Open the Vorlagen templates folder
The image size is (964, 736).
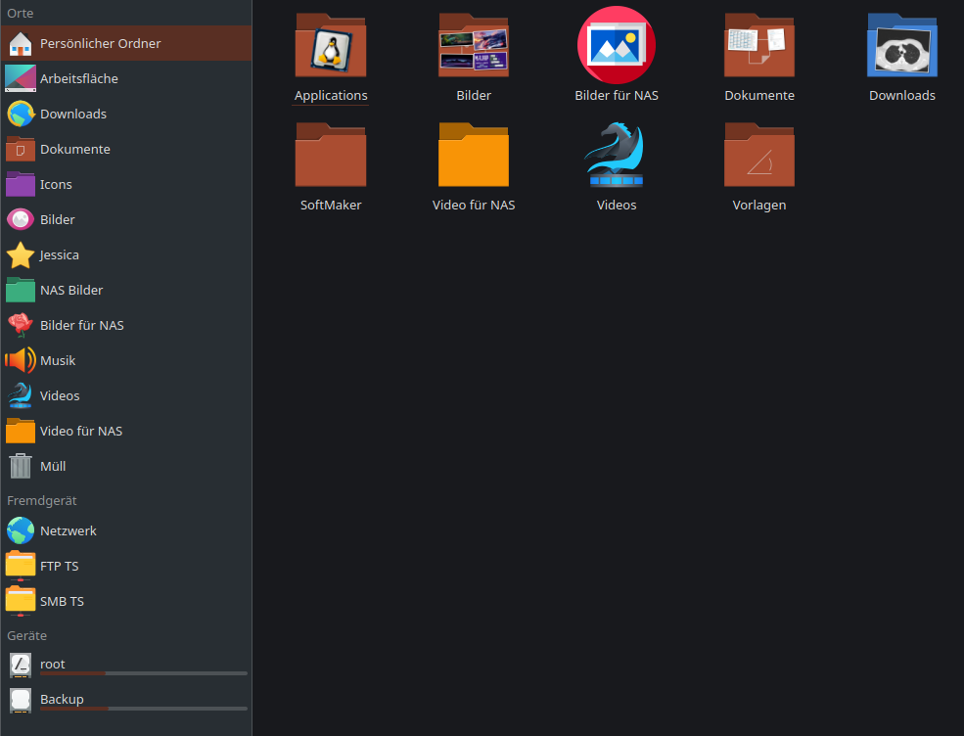[x=759, y=155]
